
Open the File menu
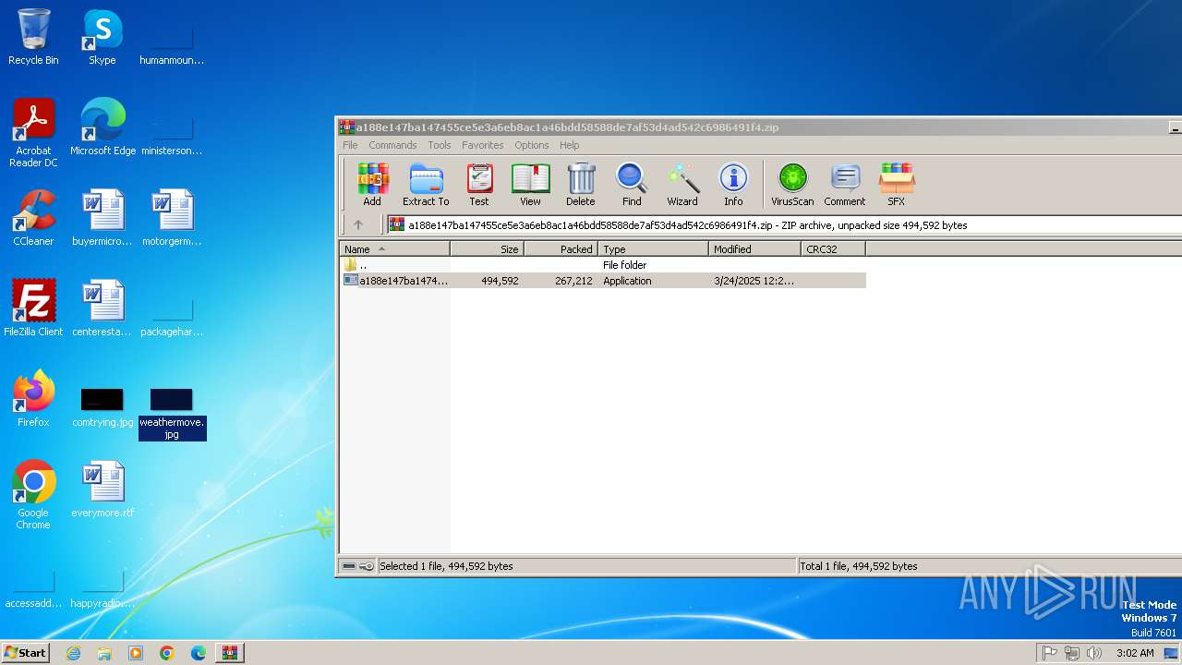(350, 145)
